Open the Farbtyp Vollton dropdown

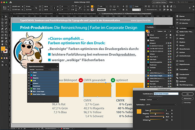152,99
